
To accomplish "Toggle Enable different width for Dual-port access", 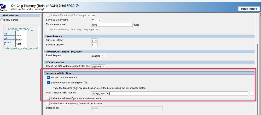I will click(48, 15).
